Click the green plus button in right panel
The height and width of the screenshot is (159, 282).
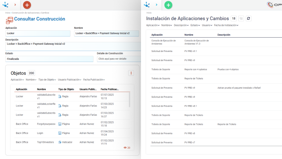coord(168,5)
